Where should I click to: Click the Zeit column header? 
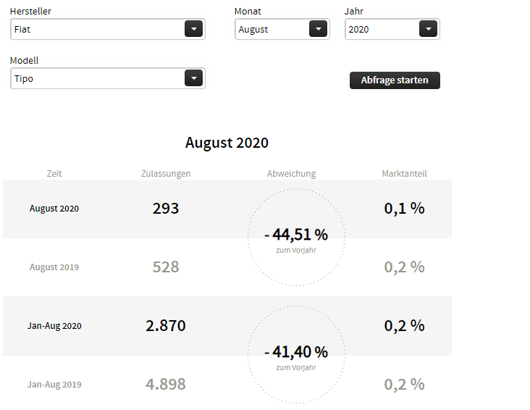(x=54, y=174)
